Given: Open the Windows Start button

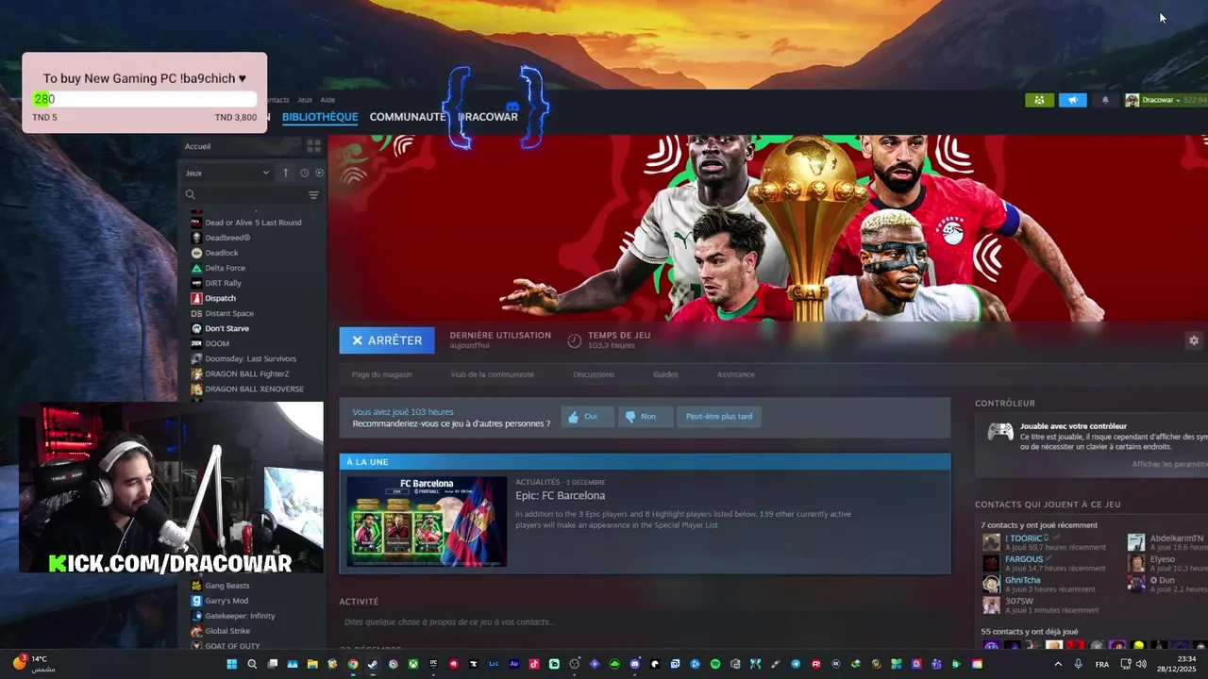Looking at the screenshot, I should tap(231, 664).
